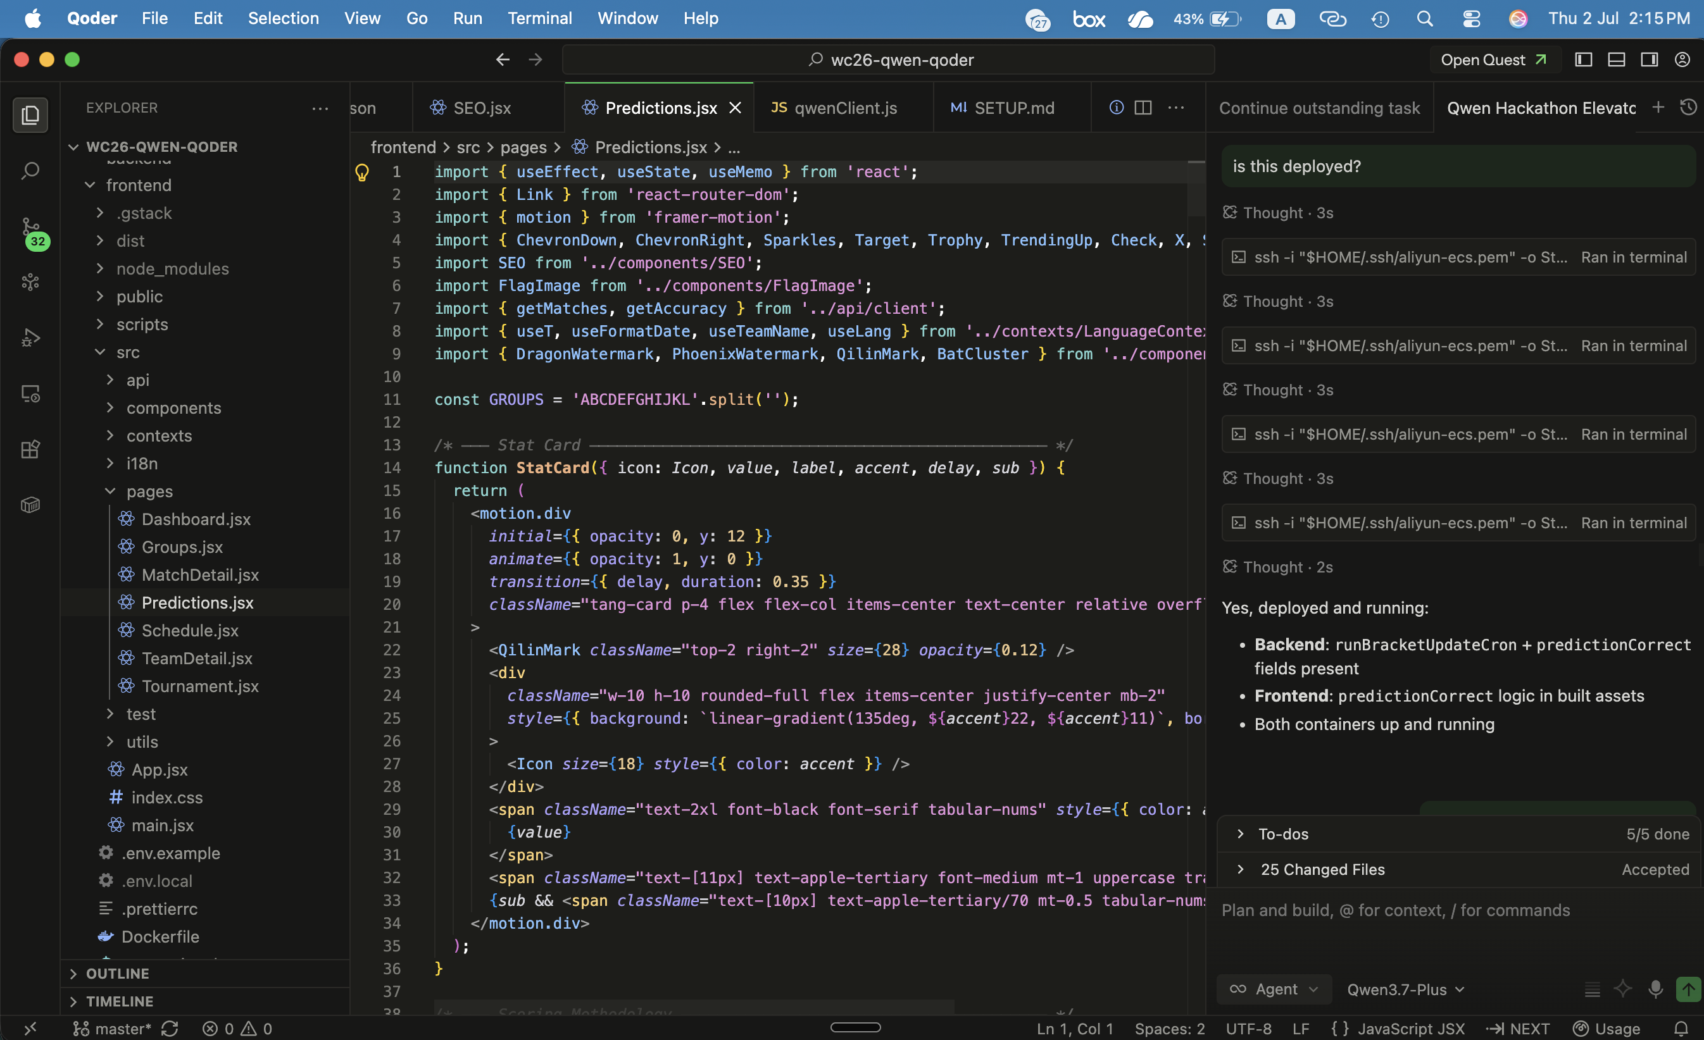Open editor more actions ellipsis

coord(1175,108)
